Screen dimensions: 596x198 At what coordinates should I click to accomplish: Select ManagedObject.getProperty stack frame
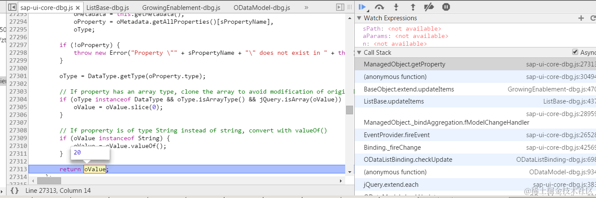tap(475, 64)
